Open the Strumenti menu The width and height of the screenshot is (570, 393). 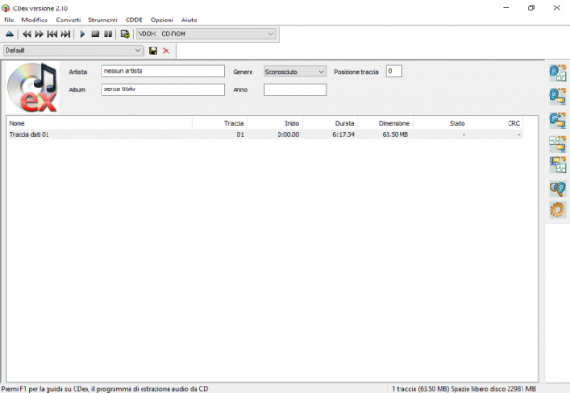pos(102,20)
